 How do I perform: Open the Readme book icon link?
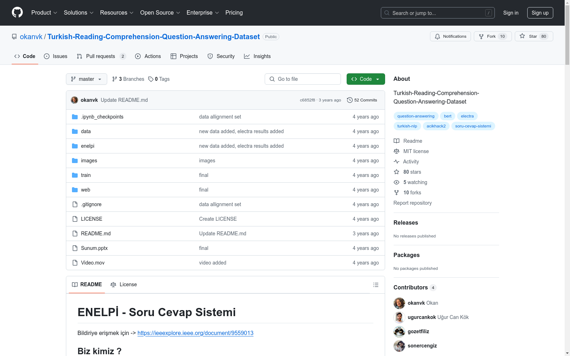click(397, 141)
